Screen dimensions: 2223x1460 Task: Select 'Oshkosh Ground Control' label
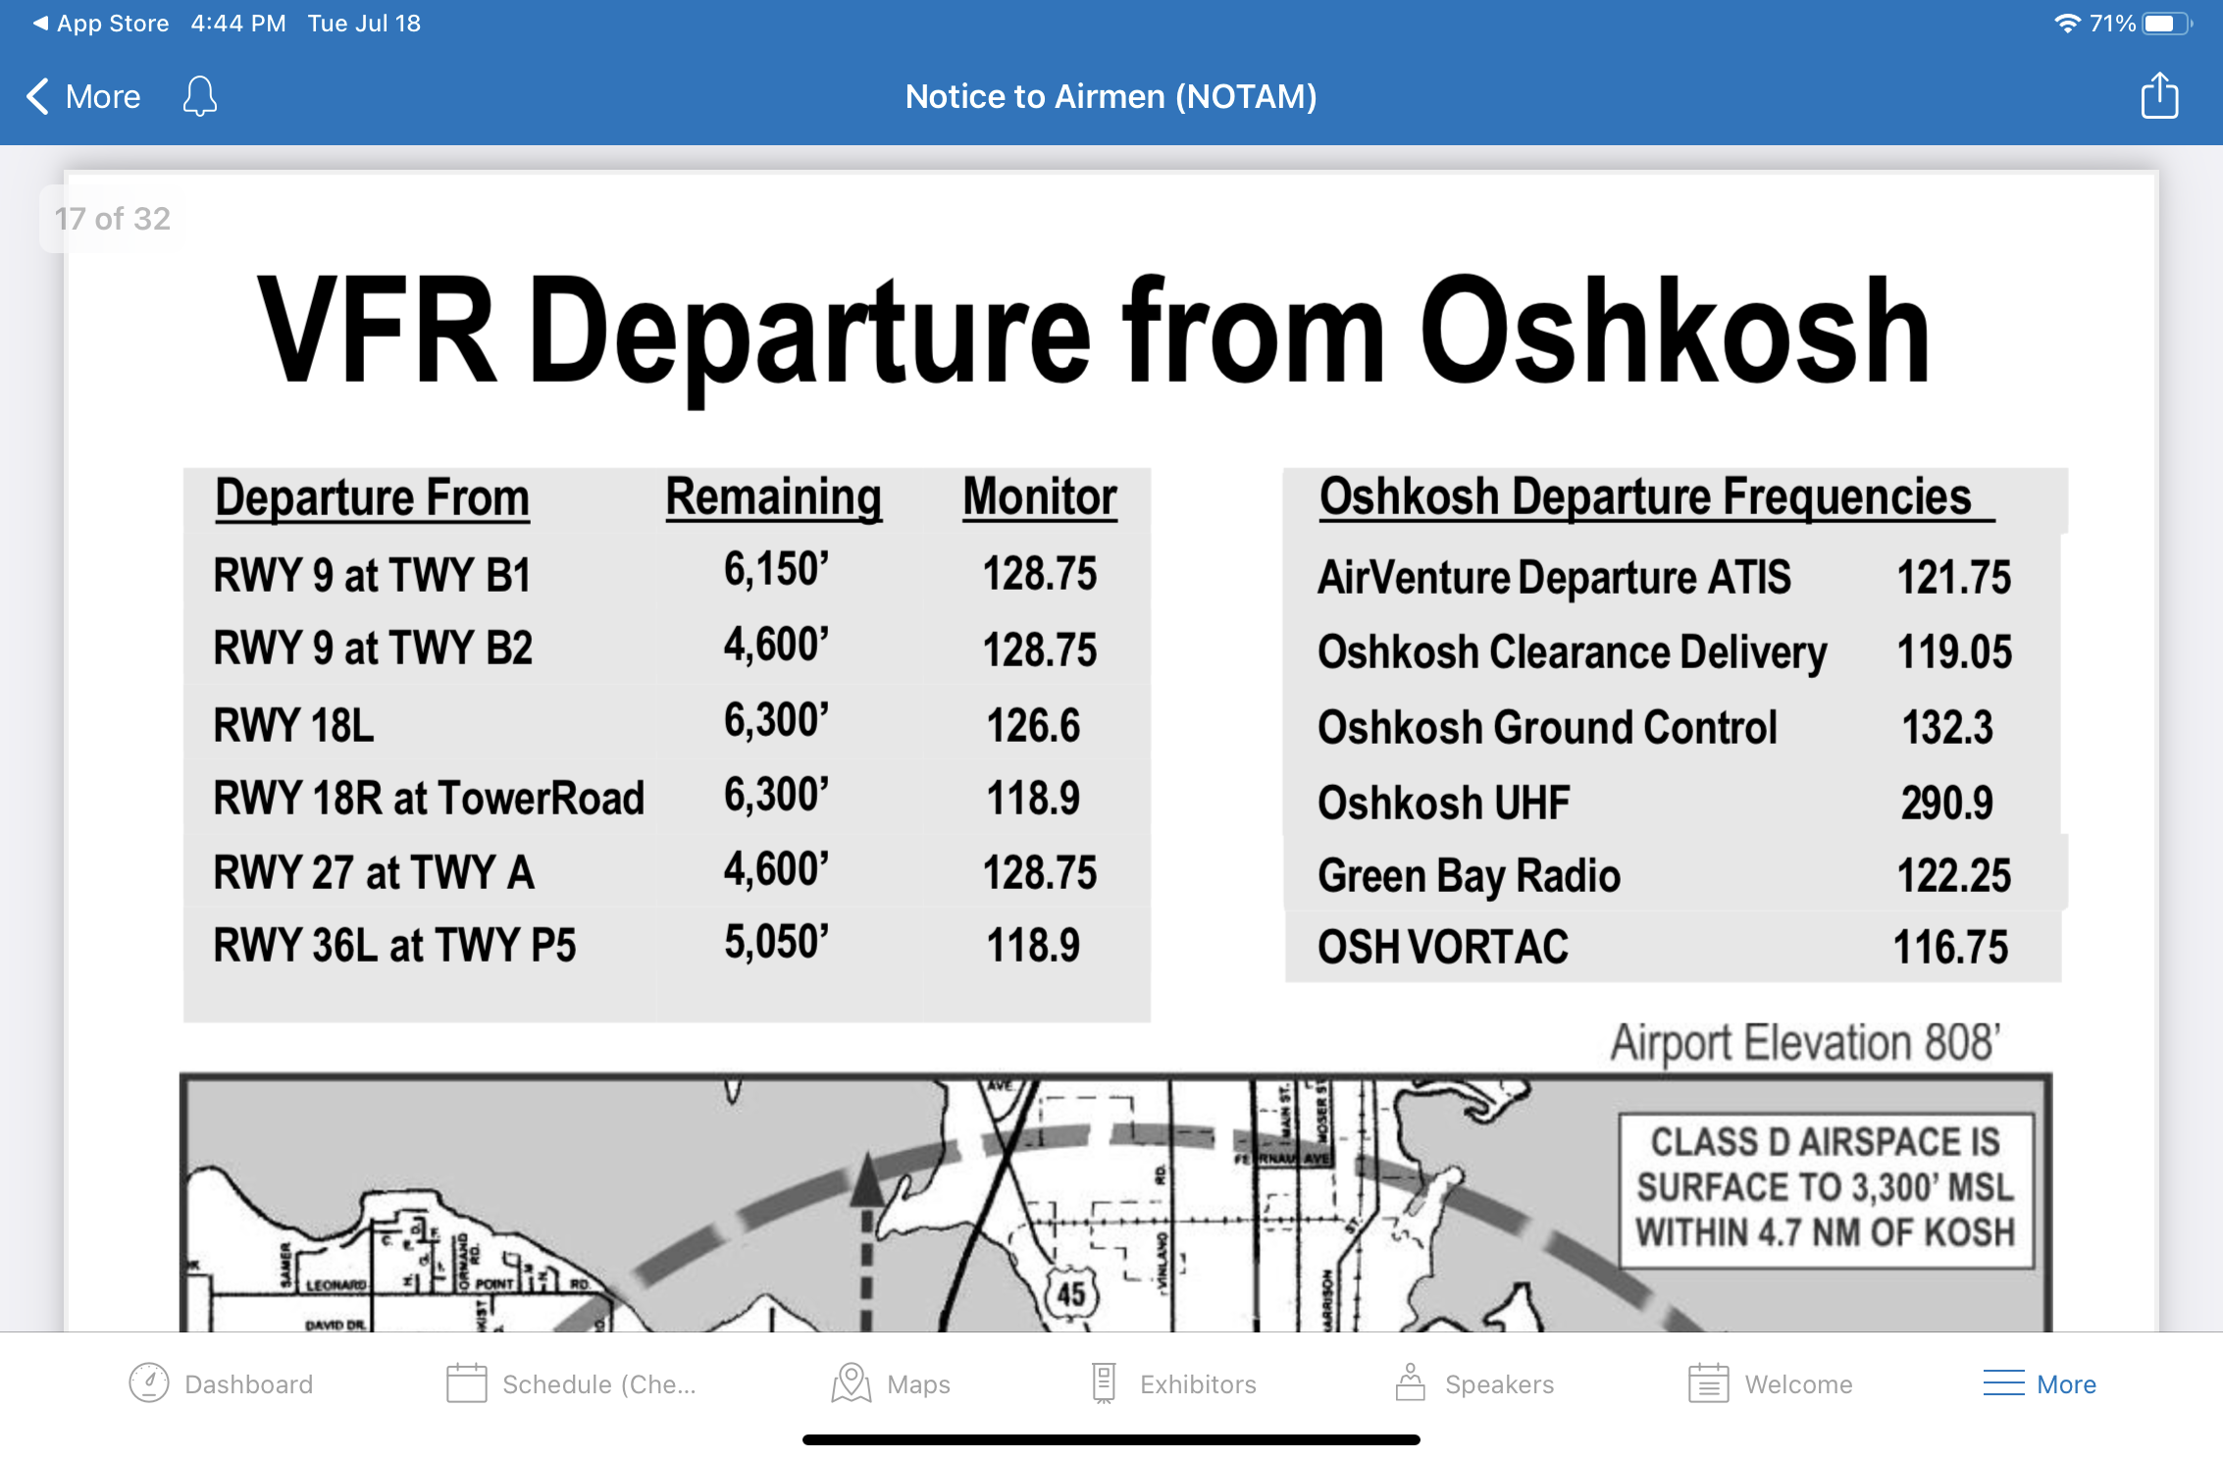[1547, 727]
